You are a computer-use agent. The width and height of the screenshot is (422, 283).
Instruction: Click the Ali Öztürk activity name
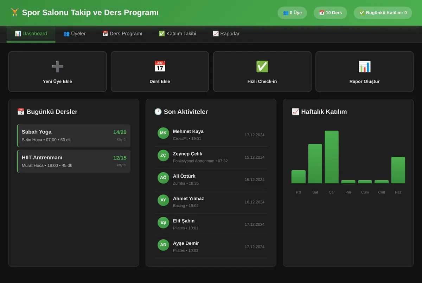point(184,176)
